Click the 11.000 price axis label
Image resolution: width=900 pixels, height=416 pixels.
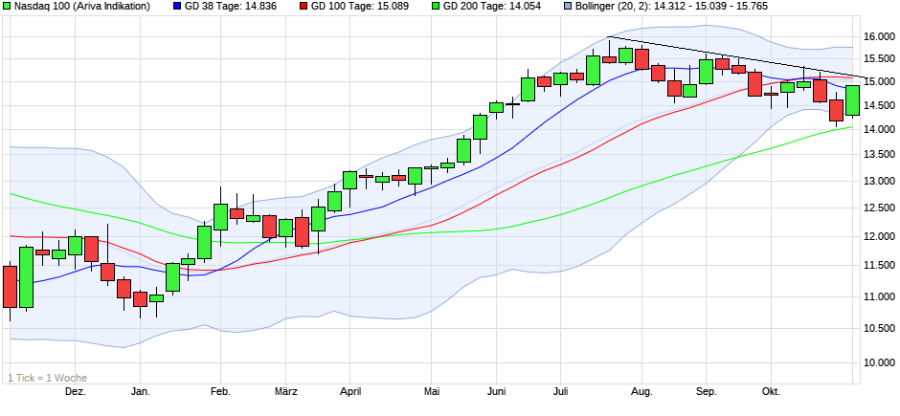[x=880, y=296]
